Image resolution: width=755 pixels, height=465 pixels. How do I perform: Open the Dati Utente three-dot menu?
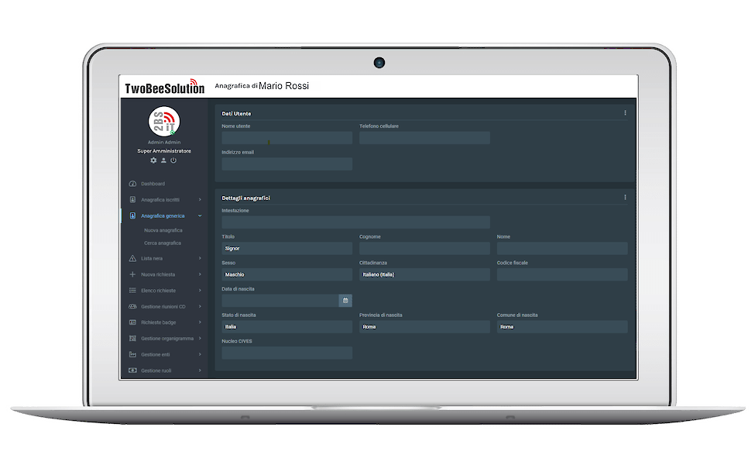pos(625,113)
